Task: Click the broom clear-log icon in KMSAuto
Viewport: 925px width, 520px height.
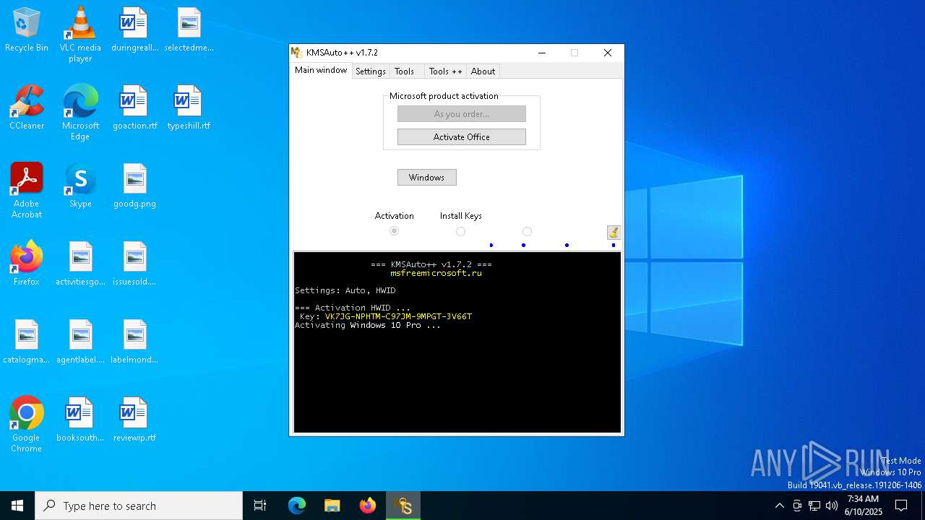Action: click(614, 232)
